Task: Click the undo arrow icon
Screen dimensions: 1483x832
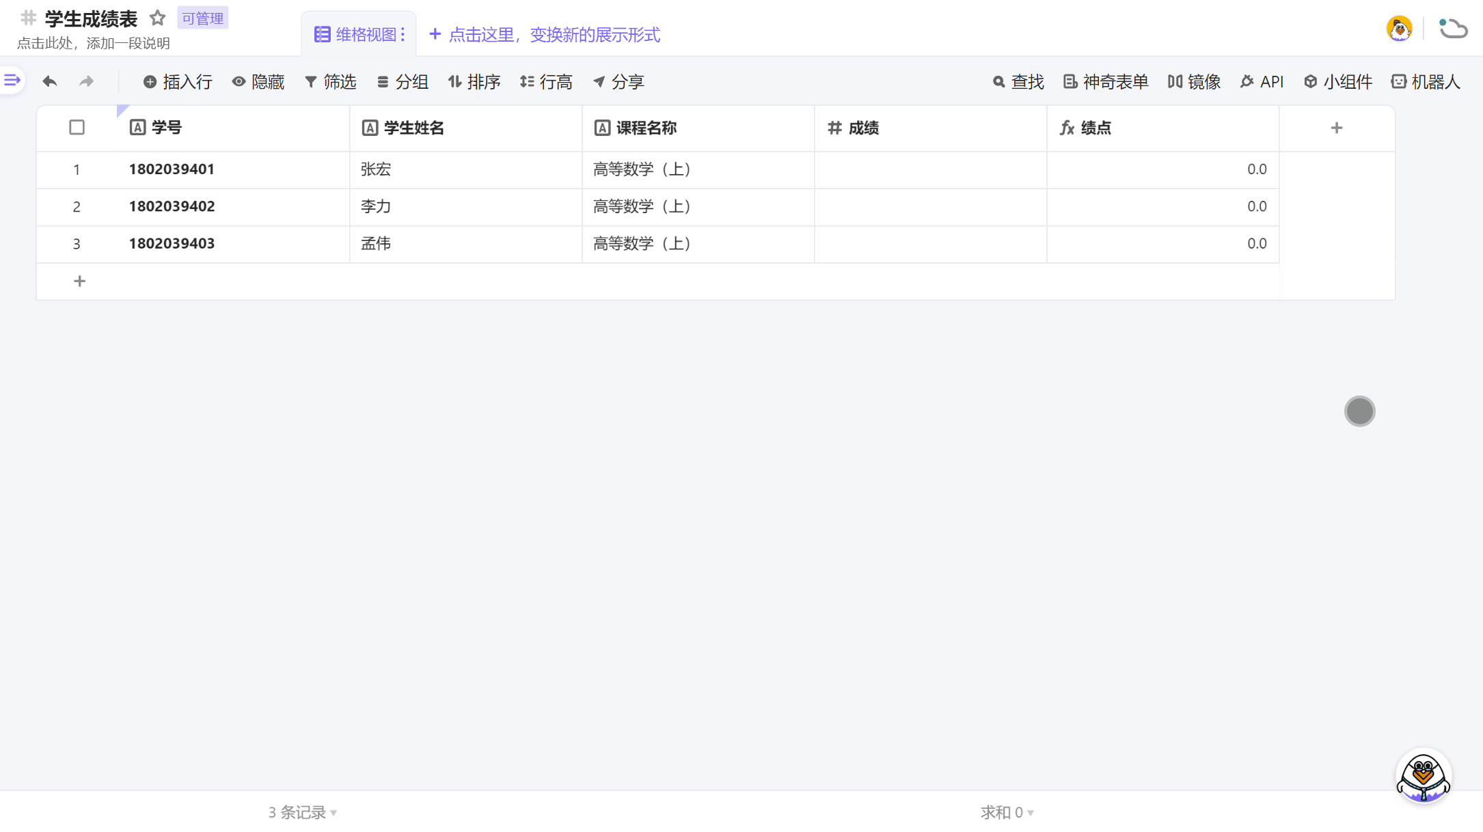Action: coord(49,81)
